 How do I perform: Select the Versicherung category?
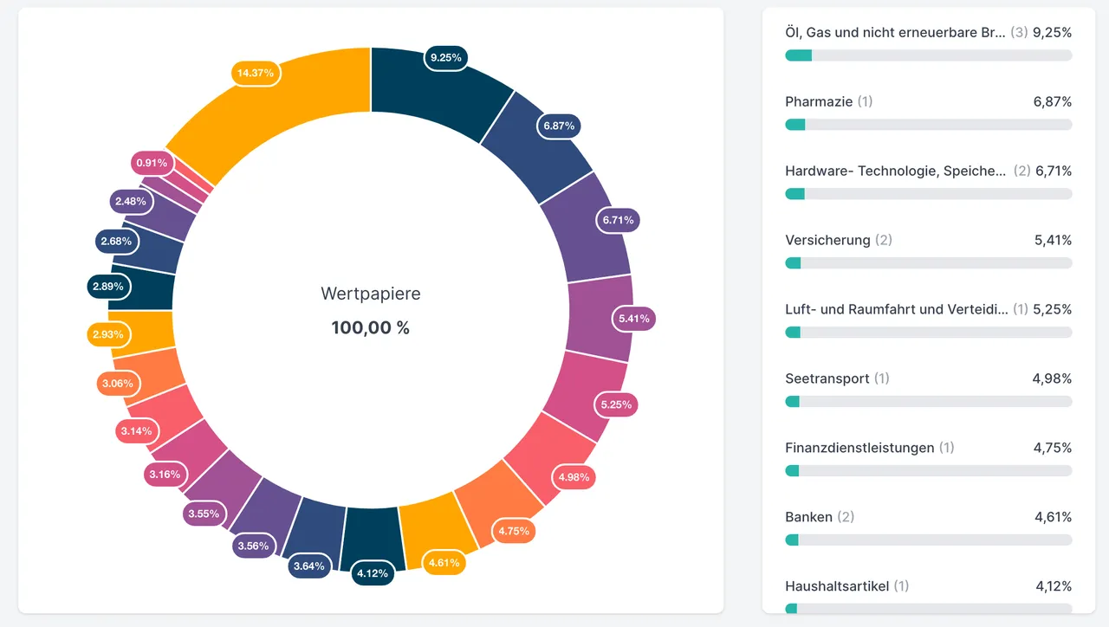(x=928, y=251)
